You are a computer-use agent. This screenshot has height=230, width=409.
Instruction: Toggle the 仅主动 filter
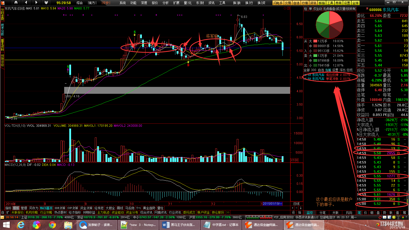317,9
